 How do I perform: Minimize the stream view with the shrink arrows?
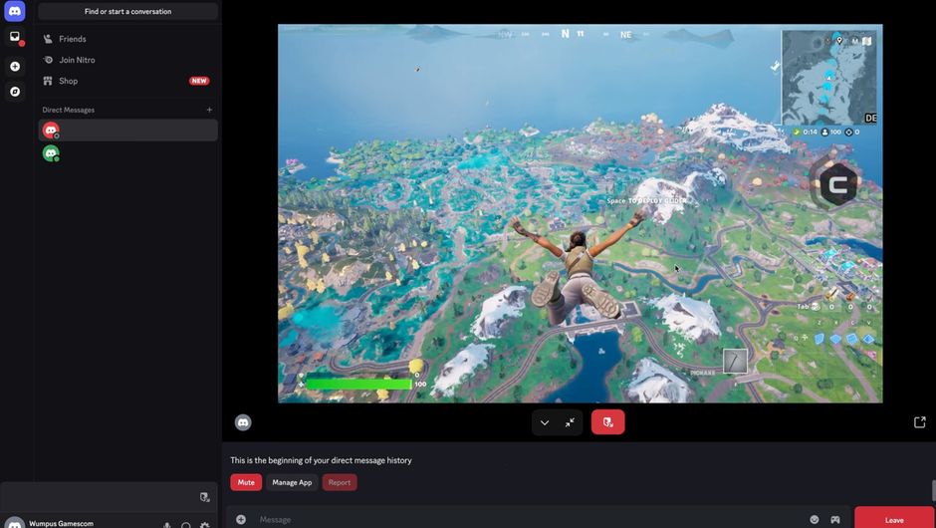570,422
